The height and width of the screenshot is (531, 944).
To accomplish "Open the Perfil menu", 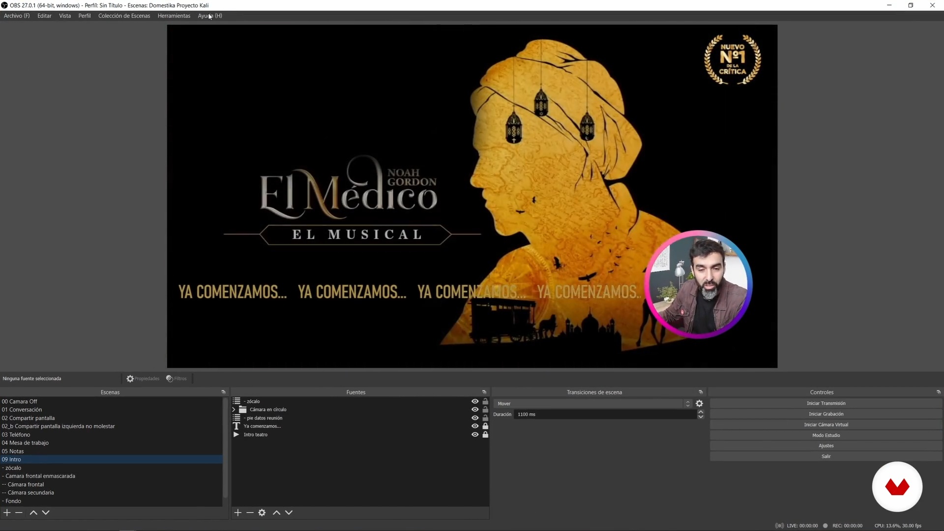I will pos(85,16).
